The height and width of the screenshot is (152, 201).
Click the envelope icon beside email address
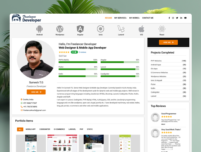21,110
